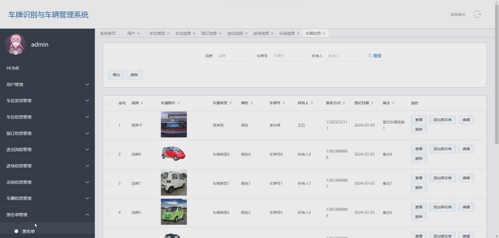
Task: Toggle the select-all header checkbox
Action: 107,103
